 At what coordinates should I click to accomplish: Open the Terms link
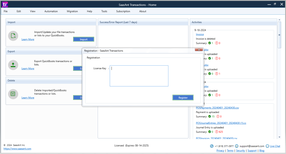point(230,150)
